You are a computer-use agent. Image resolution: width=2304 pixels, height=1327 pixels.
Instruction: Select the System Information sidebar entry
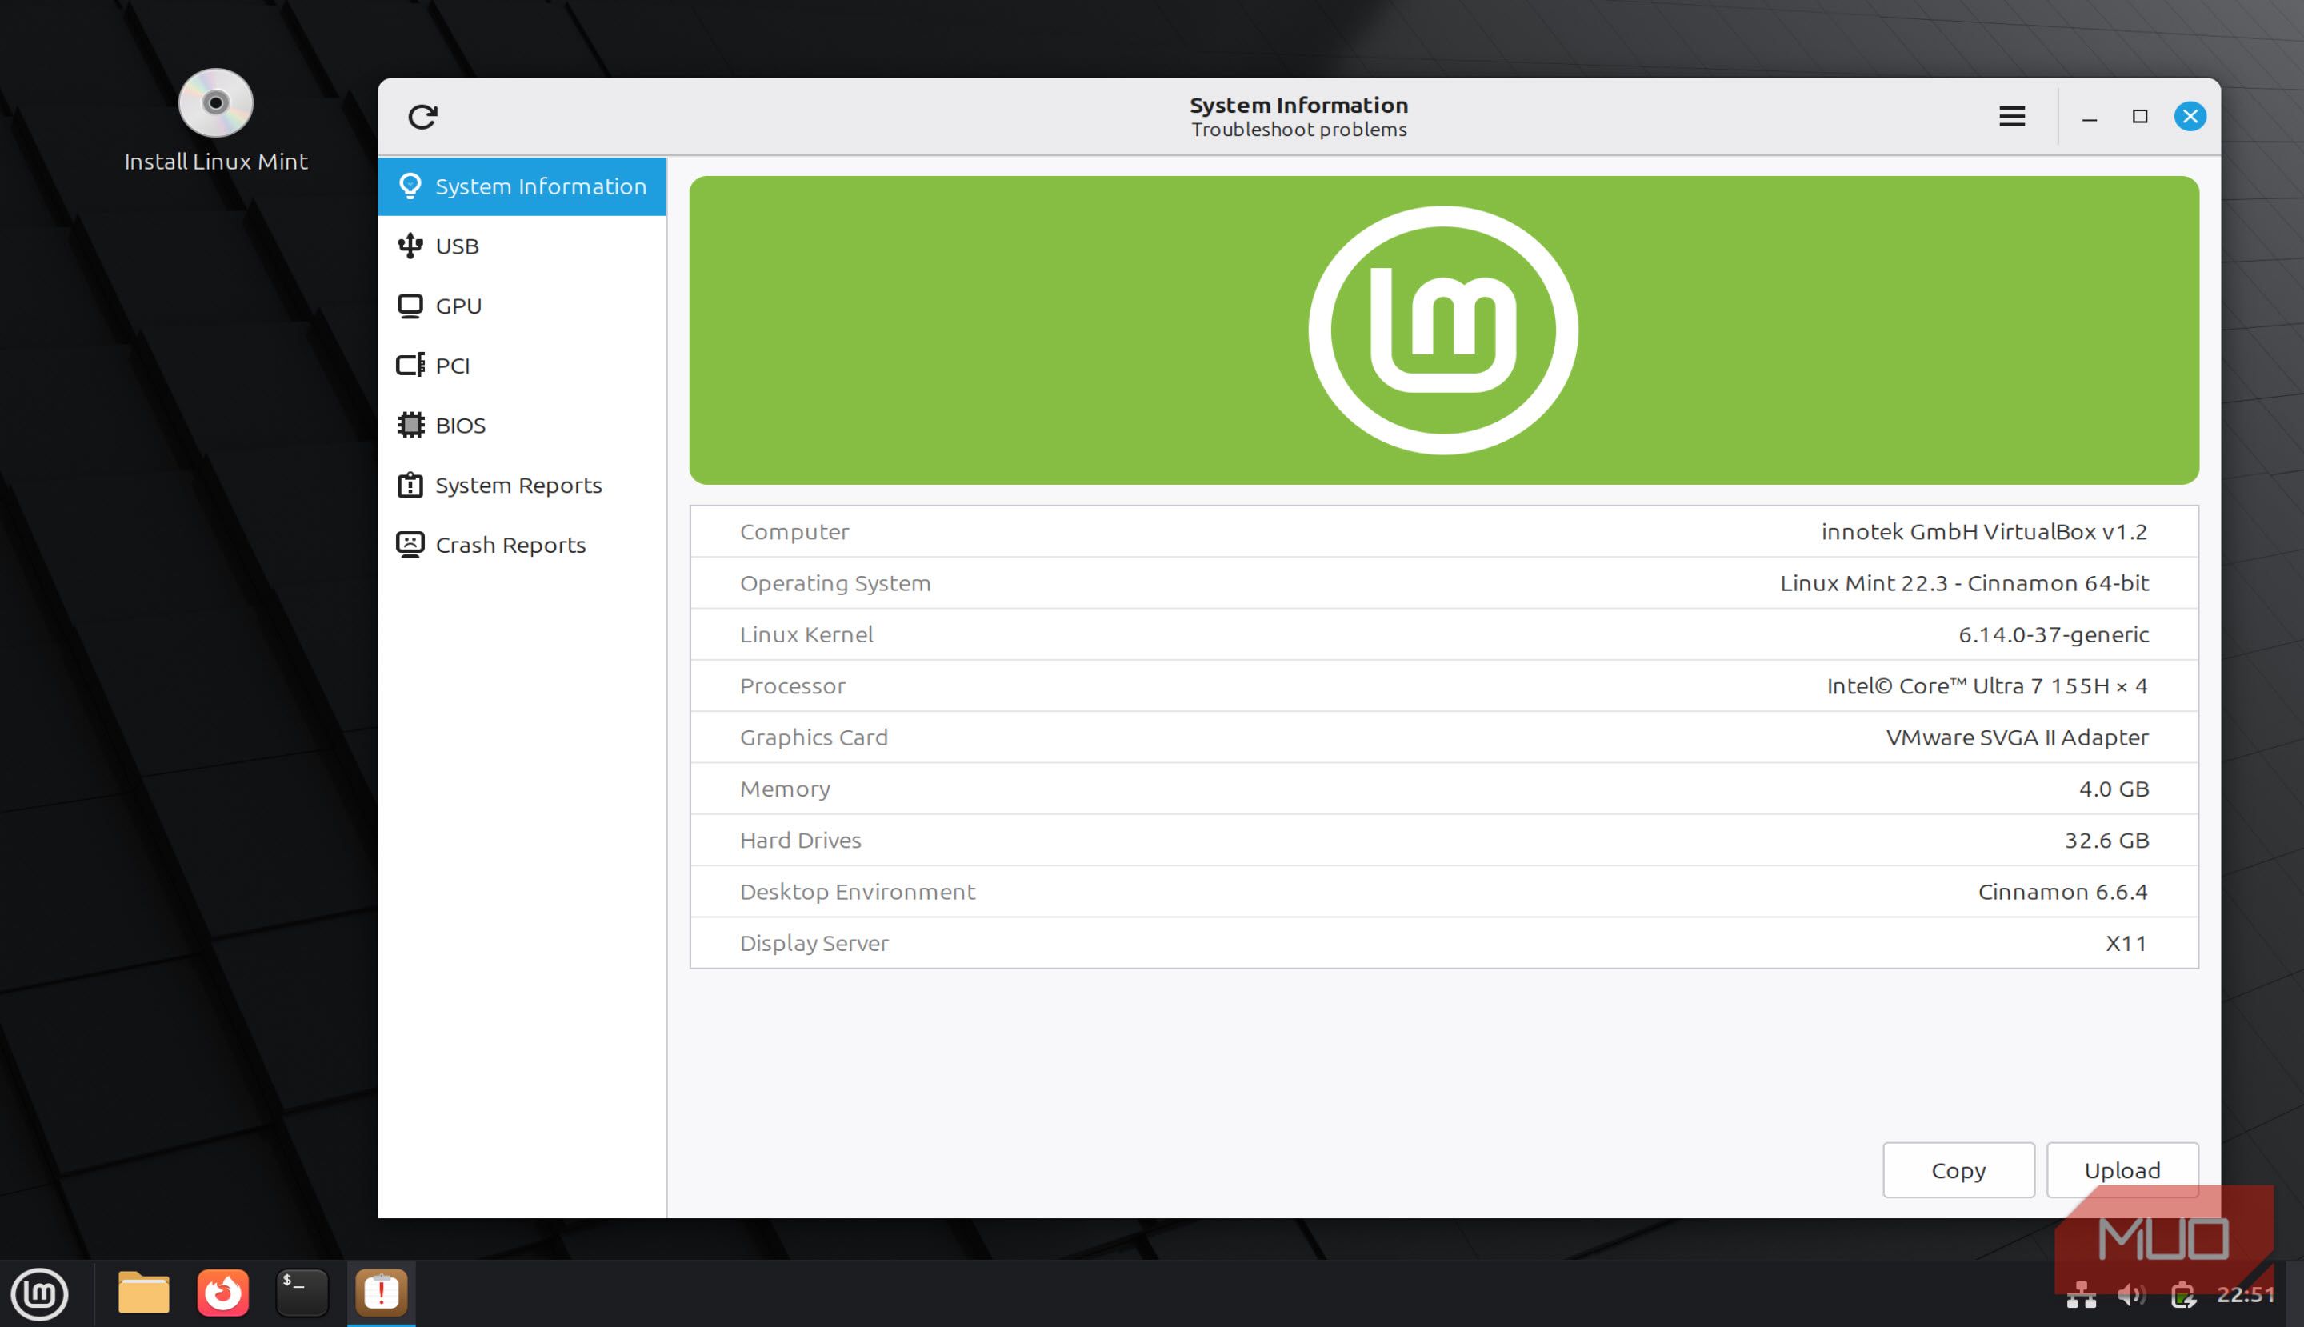522,186
